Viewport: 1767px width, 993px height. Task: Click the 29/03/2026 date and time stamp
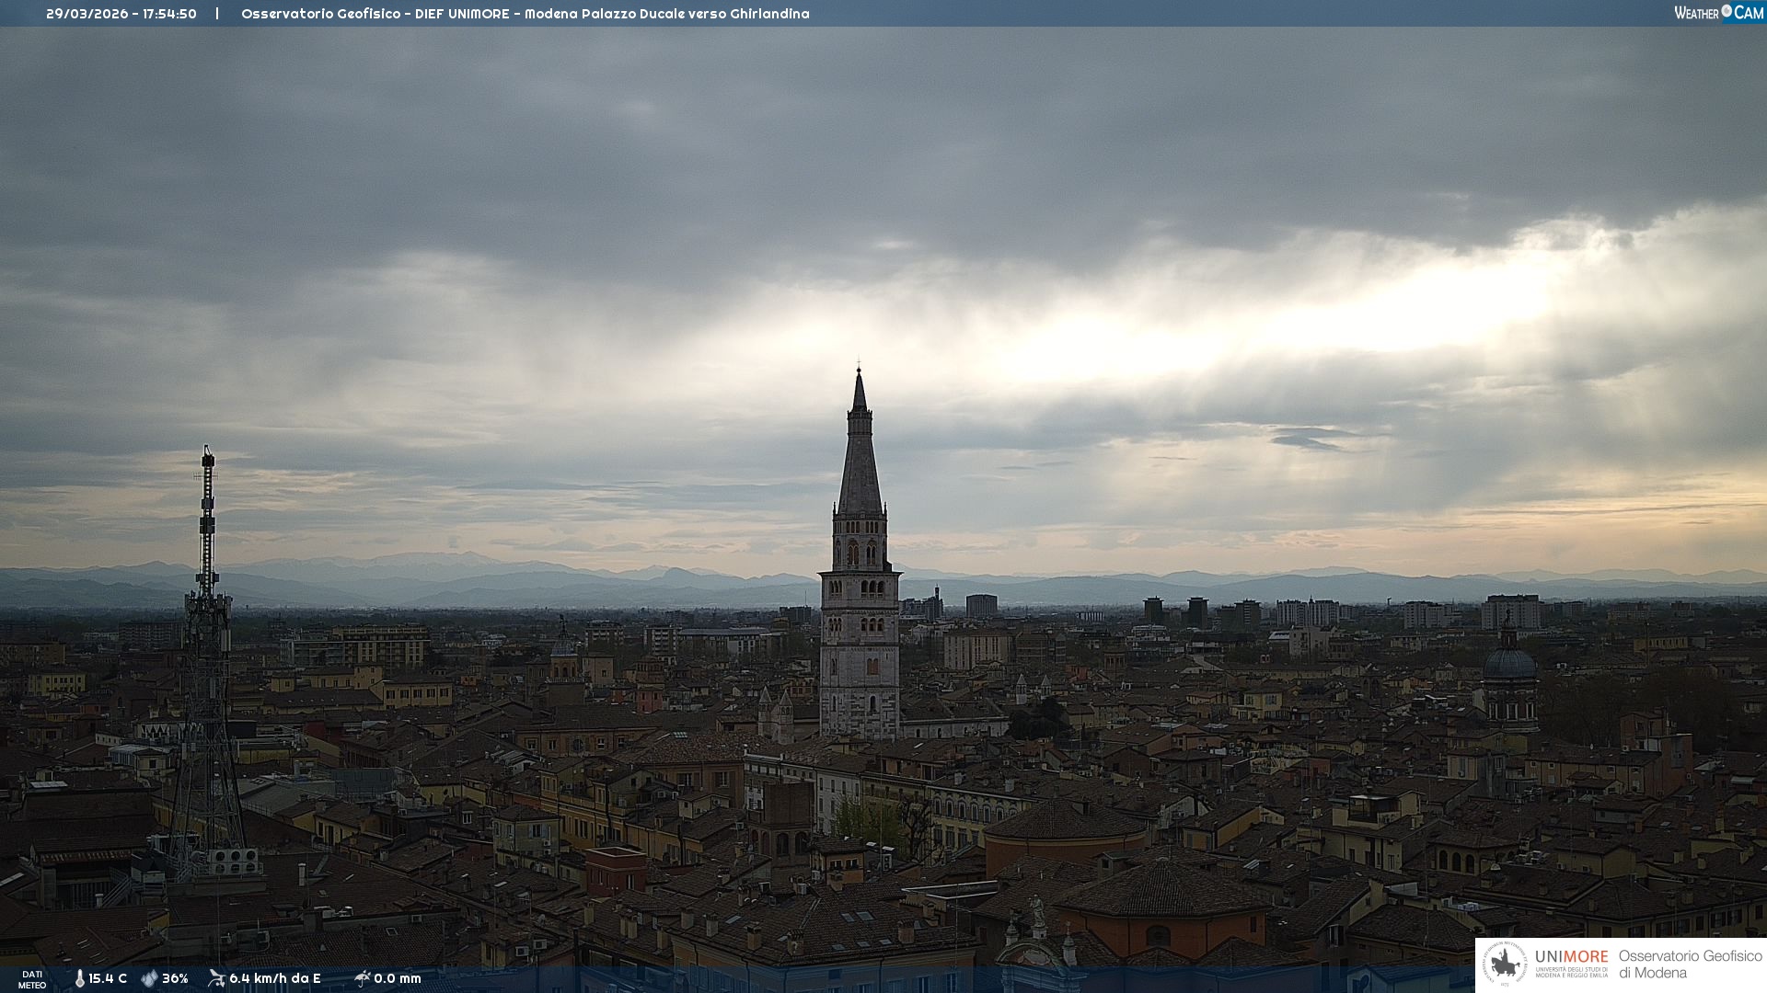121,14
